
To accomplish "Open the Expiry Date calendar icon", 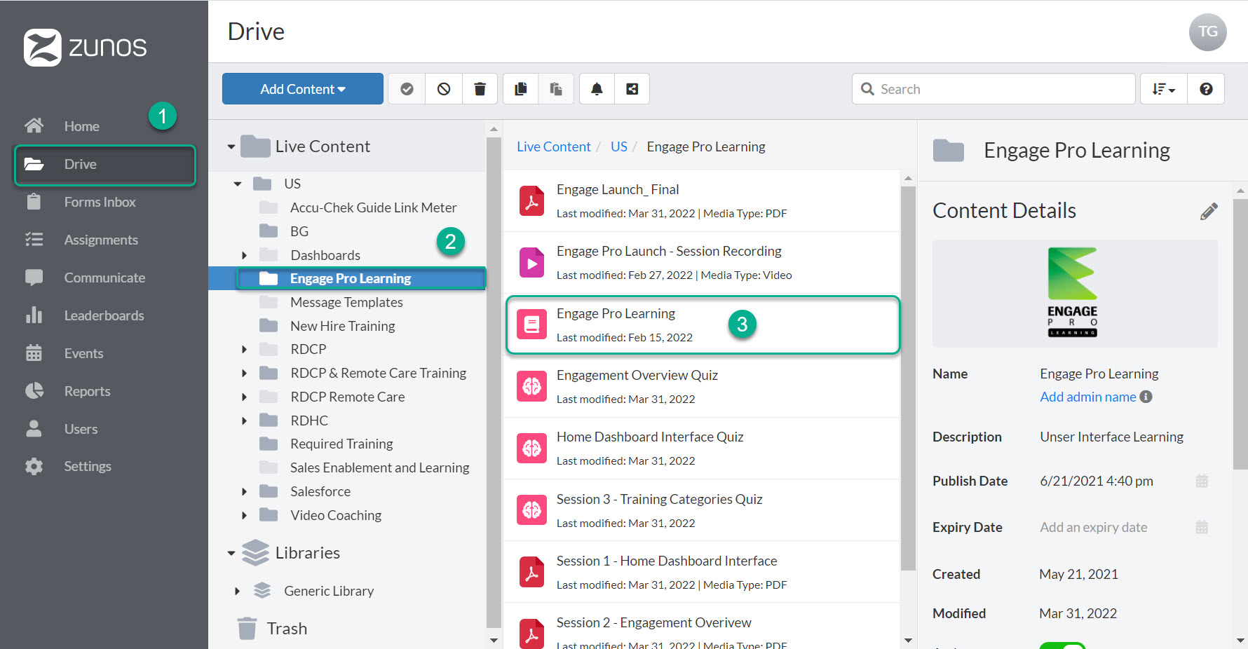I will click(1202, 527).
